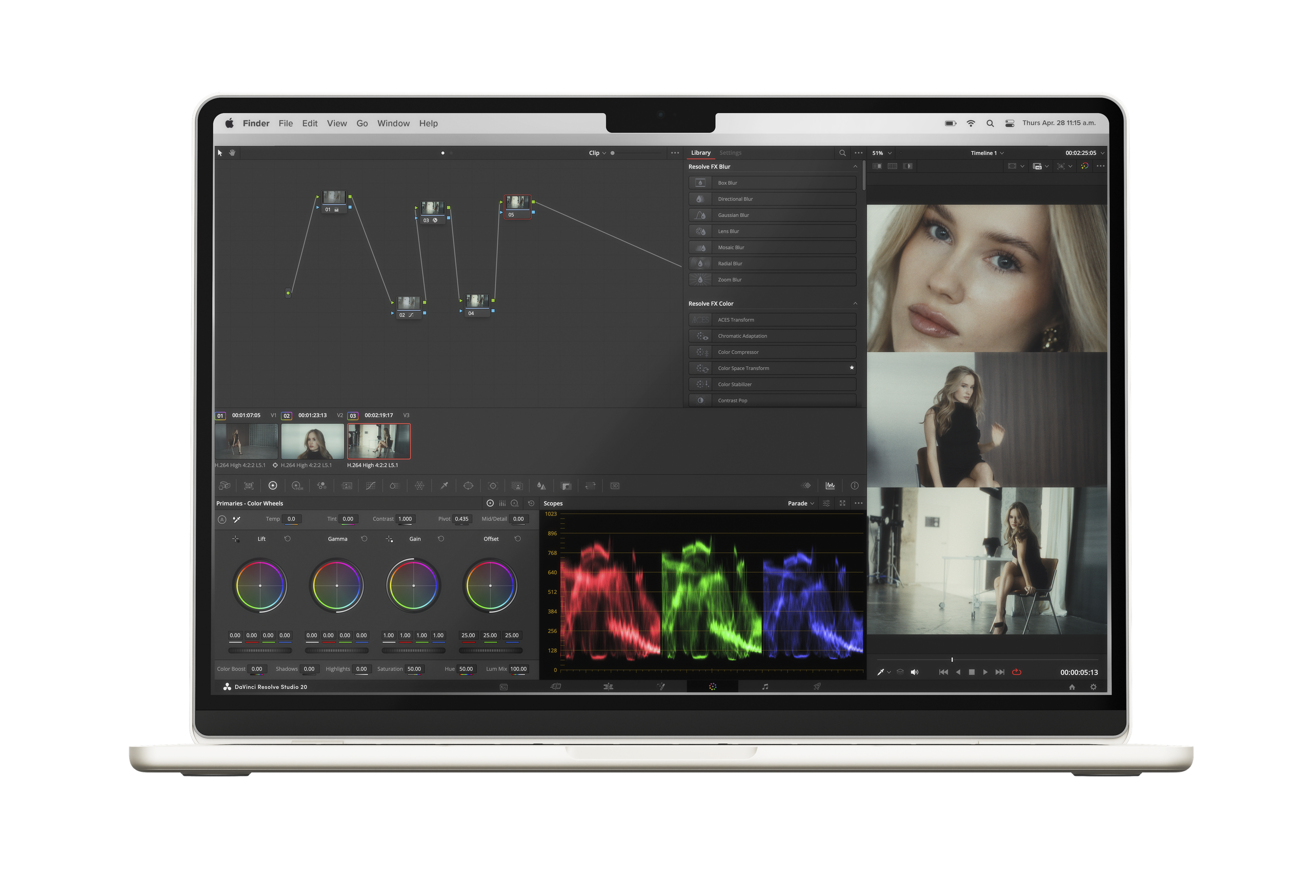Select the Color Space Transform effect

[x=773, y=368]
